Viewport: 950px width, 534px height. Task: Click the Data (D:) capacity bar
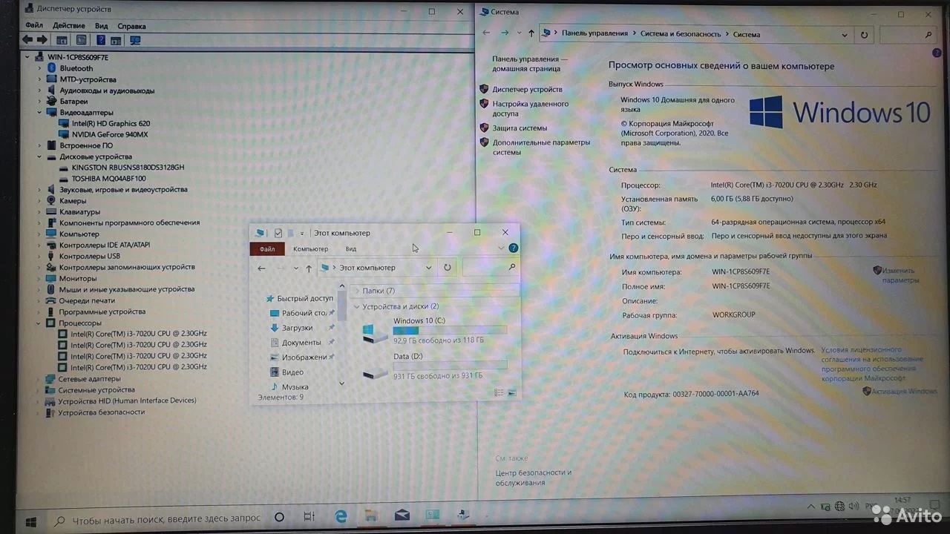(450, 366)
